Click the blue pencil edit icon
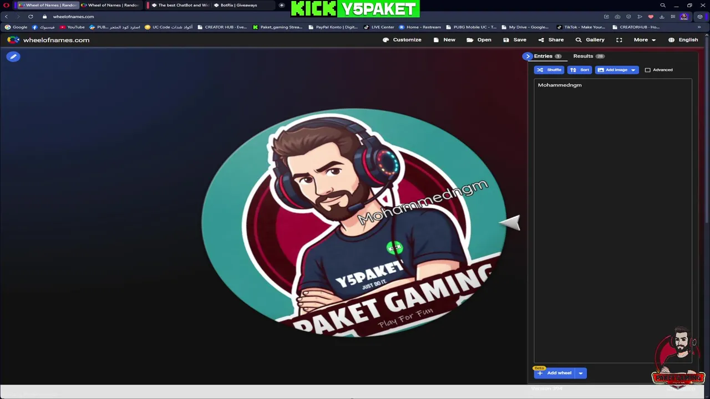Image resolution: width=710 pixels, height=399 pixels. [x=13, y=57]
